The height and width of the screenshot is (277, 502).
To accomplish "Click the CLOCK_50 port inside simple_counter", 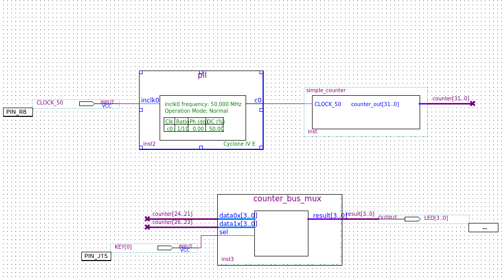I will (327, 104).
